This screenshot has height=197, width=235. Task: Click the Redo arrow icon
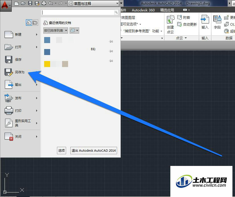[x=61, y=3]
